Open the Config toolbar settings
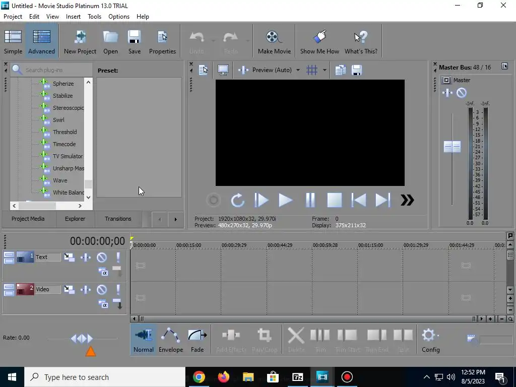 tap(430, 340)
